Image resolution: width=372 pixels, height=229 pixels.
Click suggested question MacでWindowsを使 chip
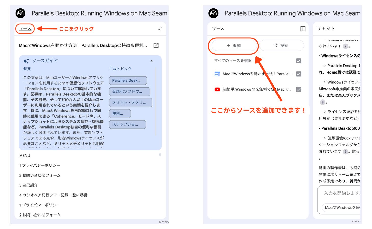click(341, 207)
